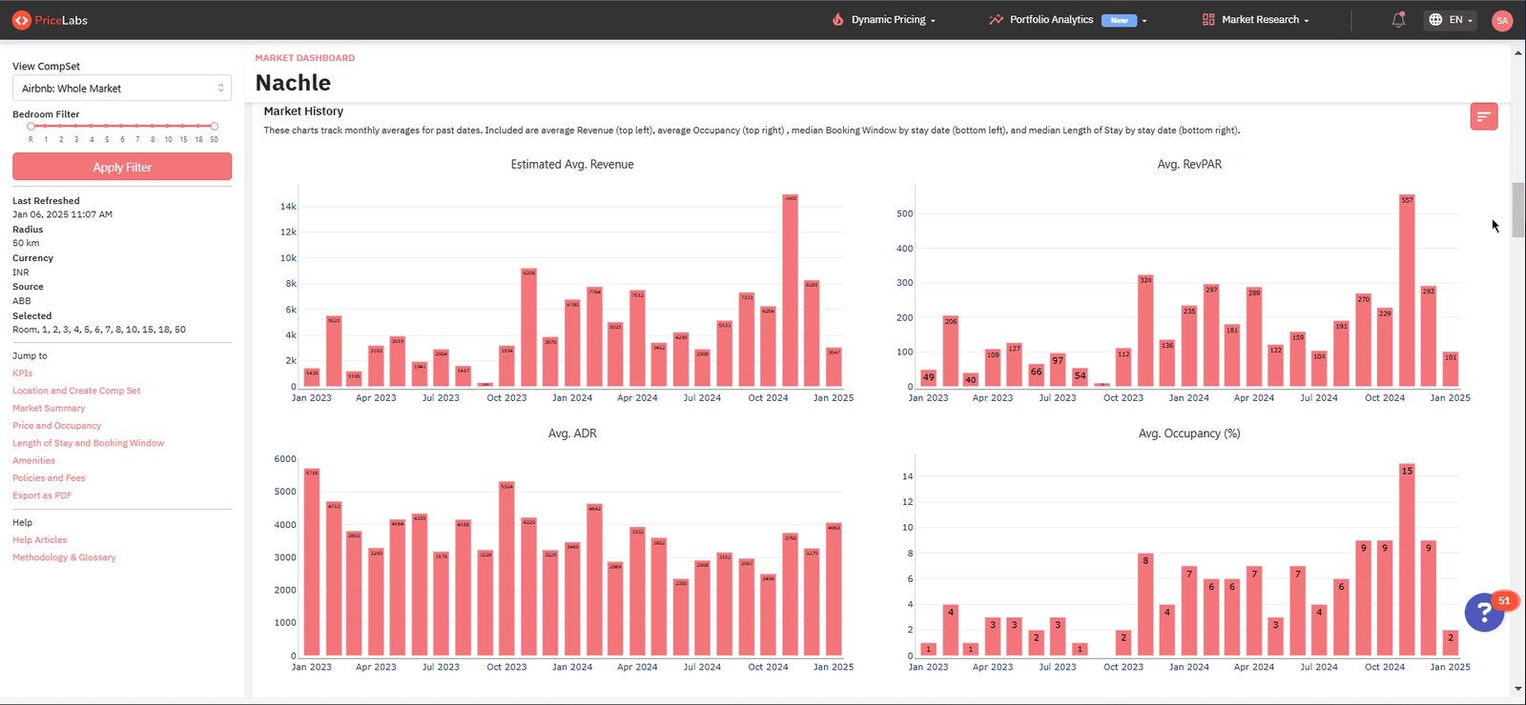Click the Avg. ADR chart title
Viewport: 1526px width, 705px height.
click(572, 433)
